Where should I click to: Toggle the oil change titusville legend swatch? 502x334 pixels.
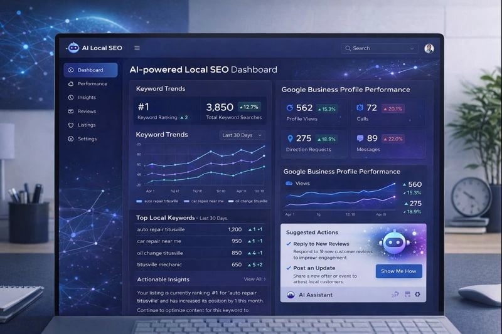click(231, 201)
